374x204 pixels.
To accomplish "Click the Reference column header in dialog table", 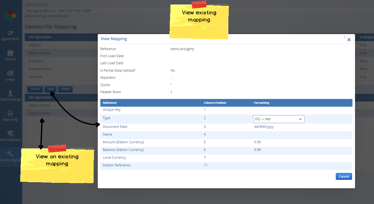I will click(110, 103).
